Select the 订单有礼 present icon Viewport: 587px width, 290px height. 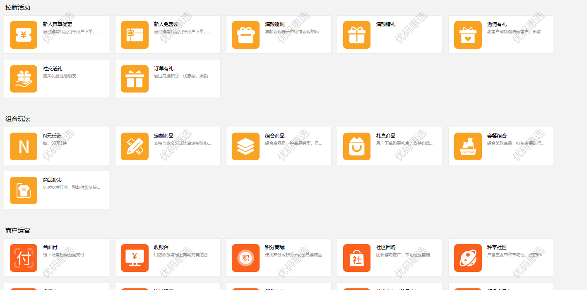coord(135,78)
